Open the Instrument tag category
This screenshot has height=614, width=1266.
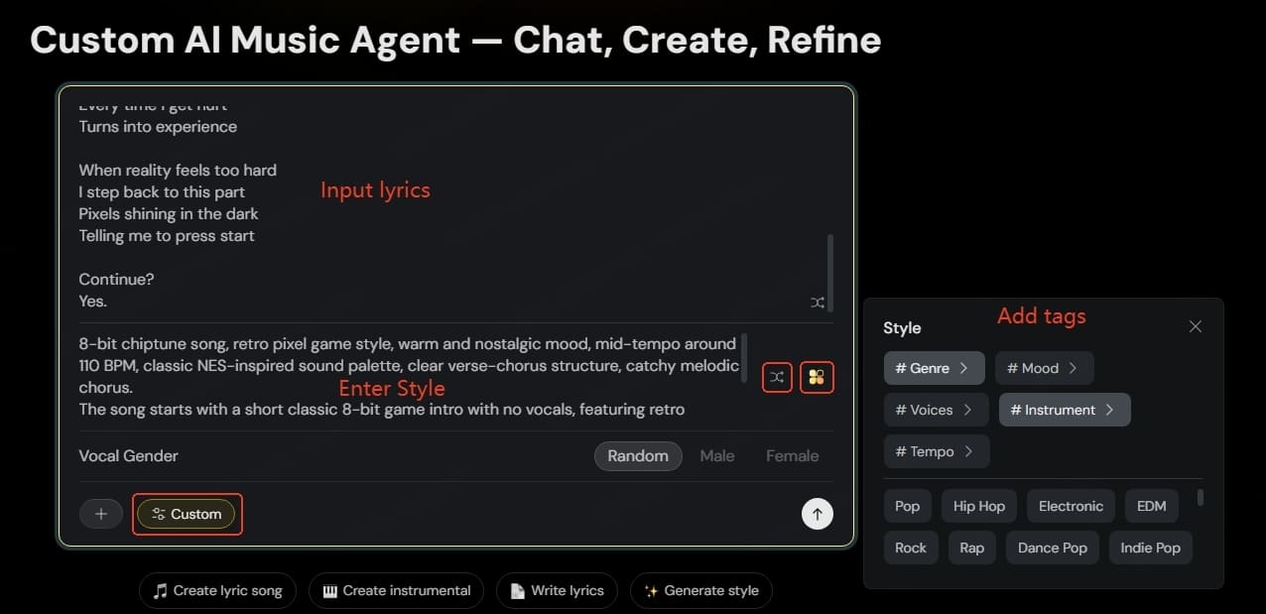[1064, 410]
